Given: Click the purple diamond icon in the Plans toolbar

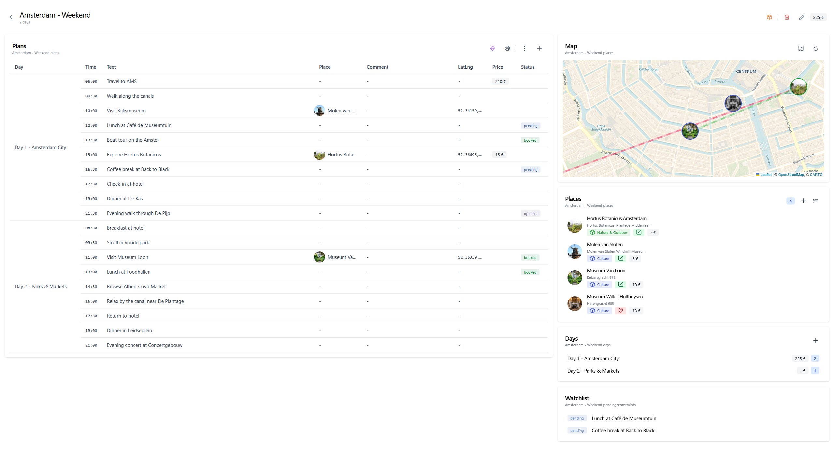Looking at the screenshot, I should pos(493,49).
